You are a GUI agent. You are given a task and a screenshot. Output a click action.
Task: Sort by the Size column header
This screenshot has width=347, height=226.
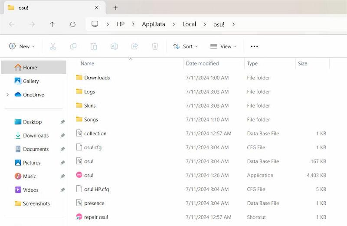click(302, 63)
